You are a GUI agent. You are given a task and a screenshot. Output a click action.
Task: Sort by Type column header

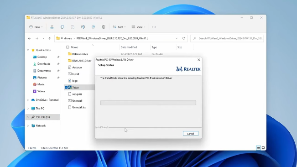154,47
